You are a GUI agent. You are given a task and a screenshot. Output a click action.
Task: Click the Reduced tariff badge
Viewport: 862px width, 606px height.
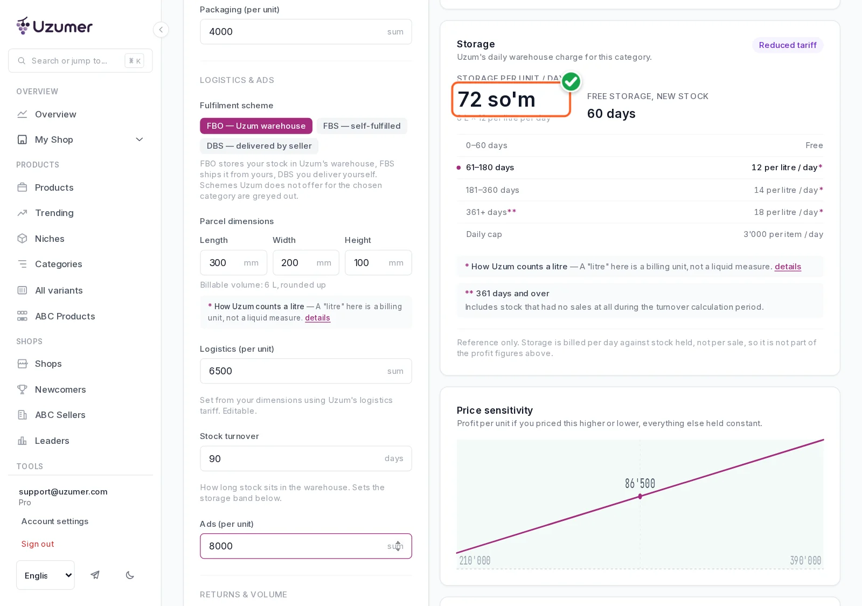click(788, 45)
